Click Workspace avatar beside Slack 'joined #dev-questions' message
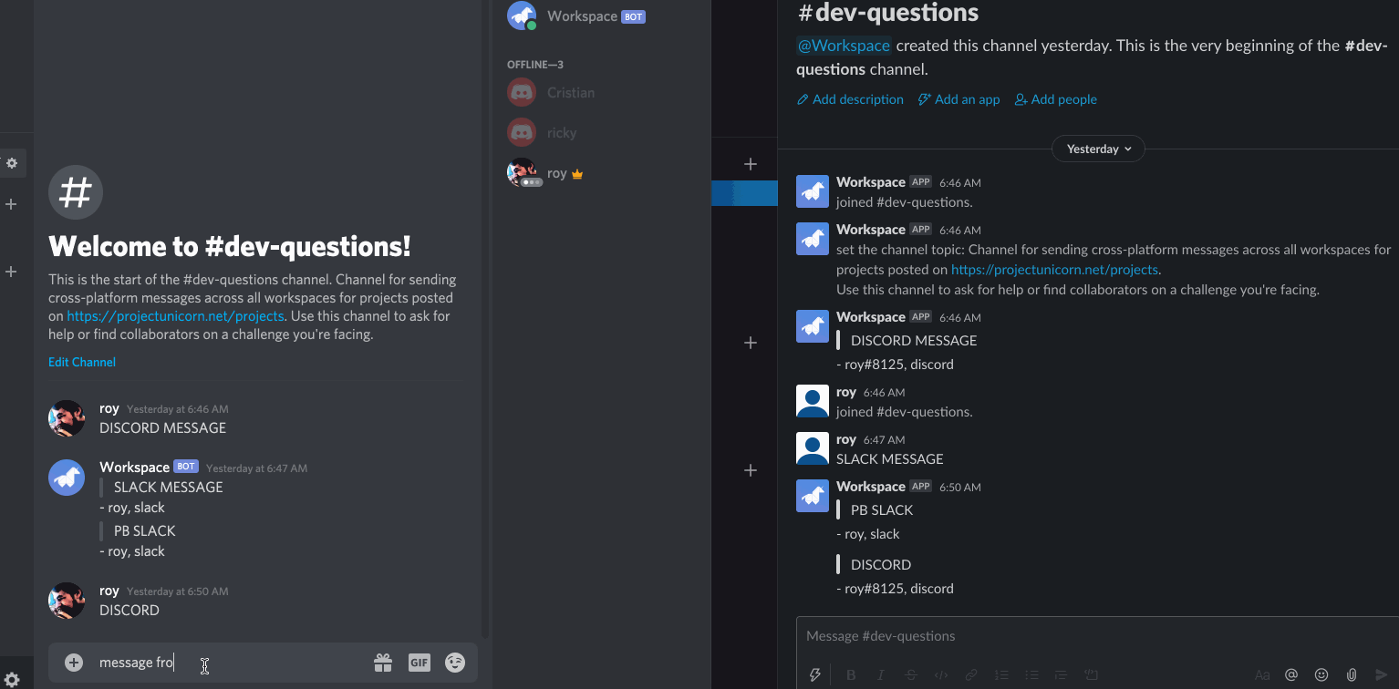The width and height of the screenshot is (1399, 689). click(x=813, y=191)
